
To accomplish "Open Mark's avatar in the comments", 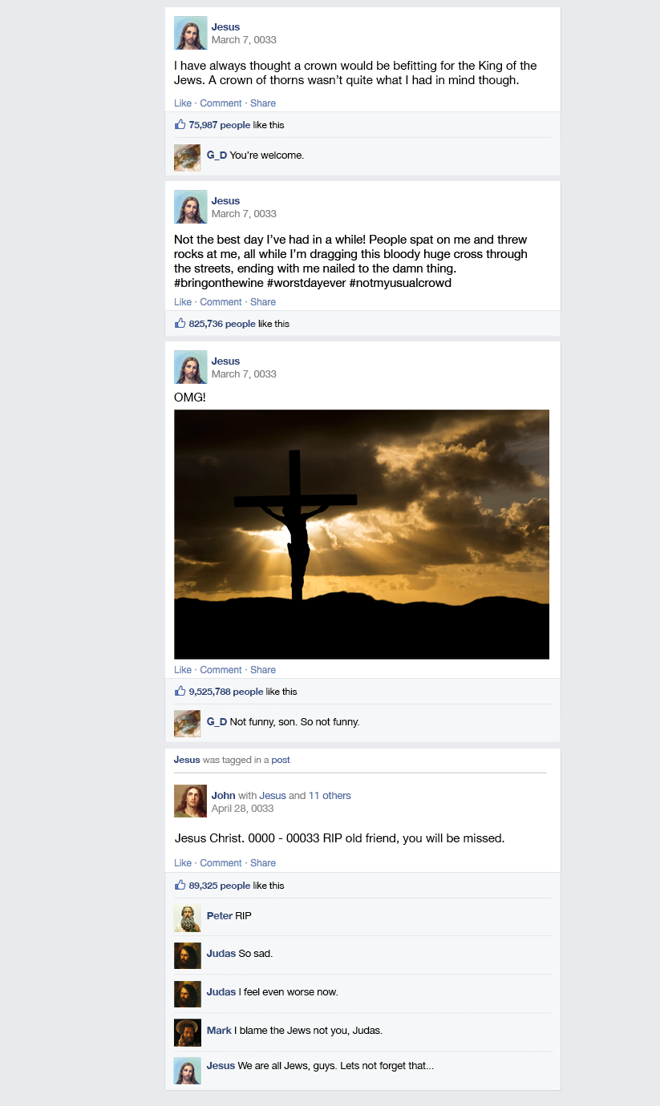I will coord(188,1032).
